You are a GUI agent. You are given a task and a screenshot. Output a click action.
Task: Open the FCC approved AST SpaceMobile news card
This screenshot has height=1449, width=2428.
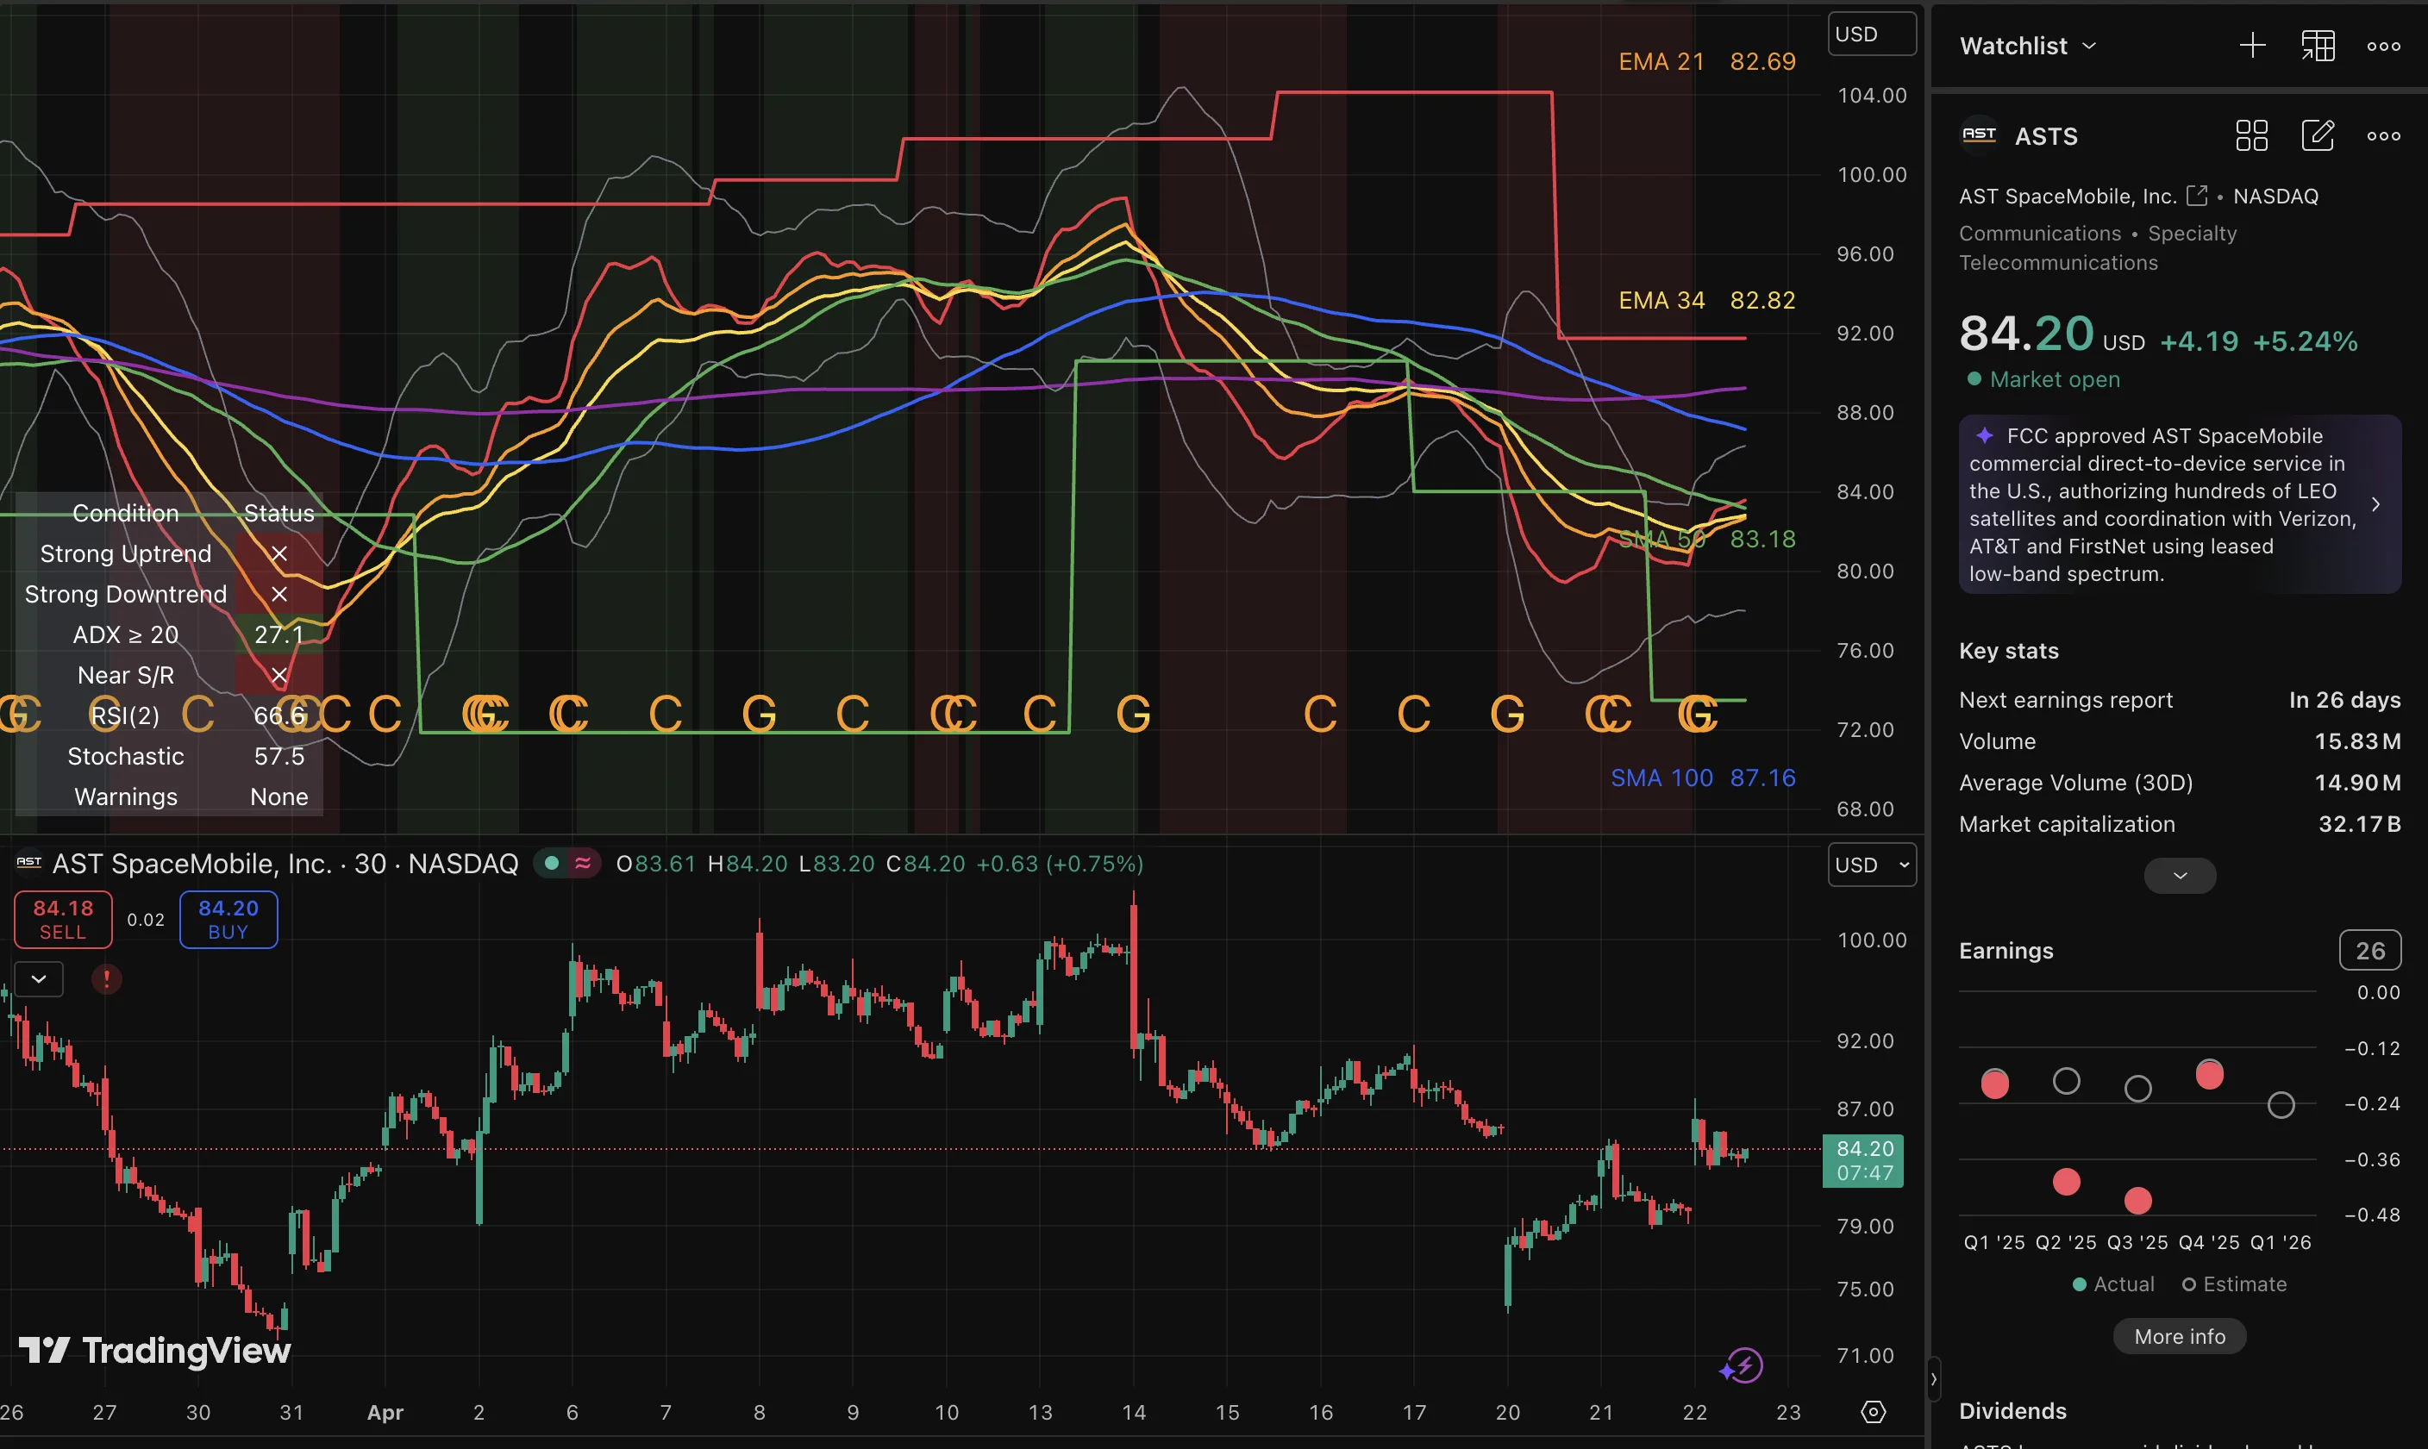pos(2179,503)
